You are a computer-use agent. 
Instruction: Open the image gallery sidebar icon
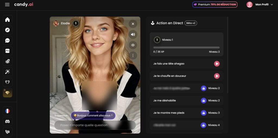pyautogui.click(x=8, y=51)
